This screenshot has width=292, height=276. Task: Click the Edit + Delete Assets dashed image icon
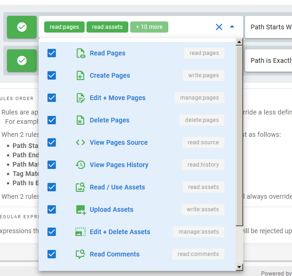80,232
